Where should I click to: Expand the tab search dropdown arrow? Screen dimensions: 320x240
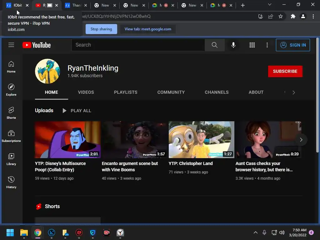coord(270,4)
